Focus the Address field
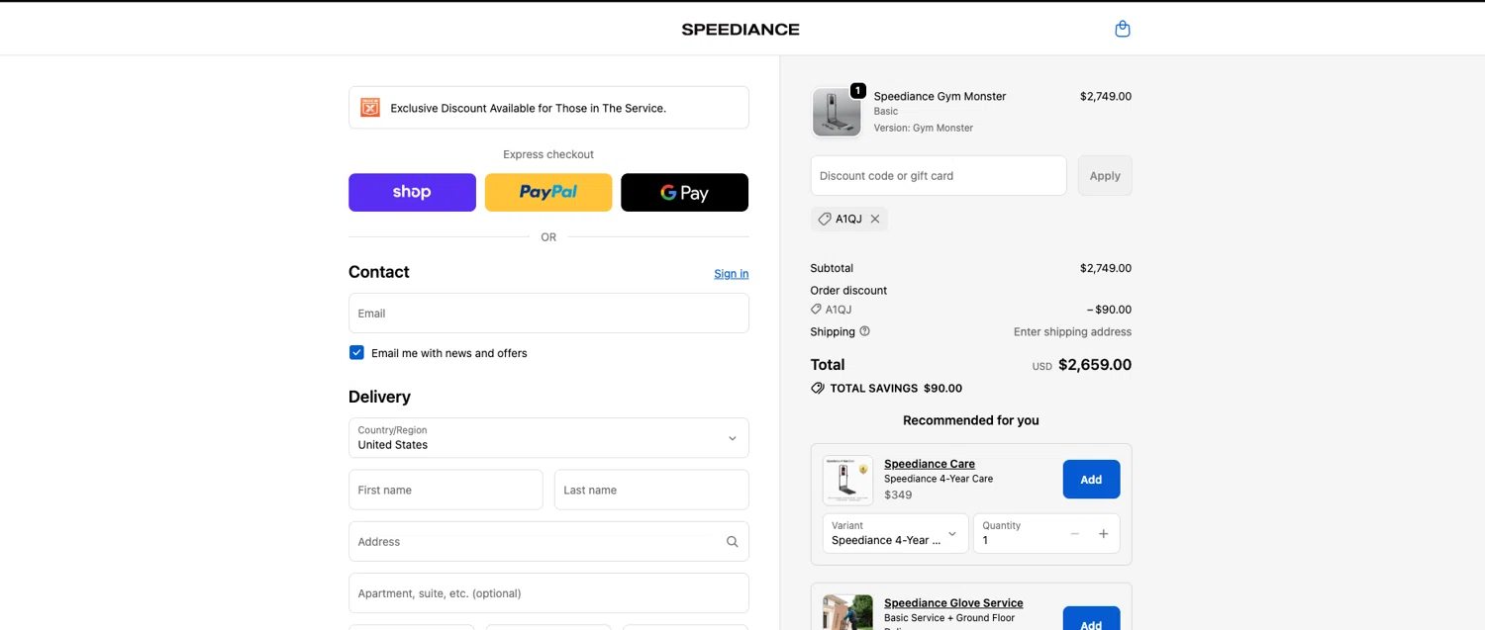This screenshot has width=1485, height=630. (x=548, y=541)
